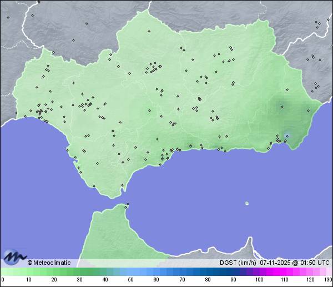Click the Meteoclimatic wave logo

(x=14, y=258)
